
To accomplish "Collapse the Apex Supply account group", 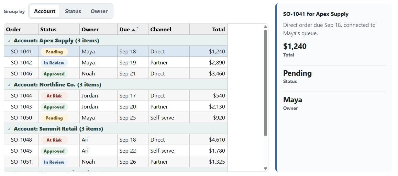I will [9, 40].
